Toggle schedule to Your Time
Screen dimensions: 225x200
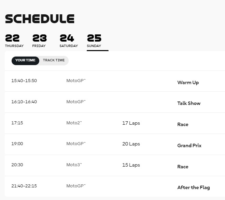click(x=25, y=60)
